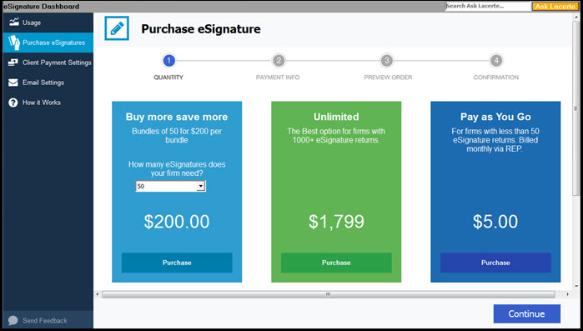Purchase the Buy more save more bundle
Viewport: 583px width, 331px height.
click(x=177, y=263)
